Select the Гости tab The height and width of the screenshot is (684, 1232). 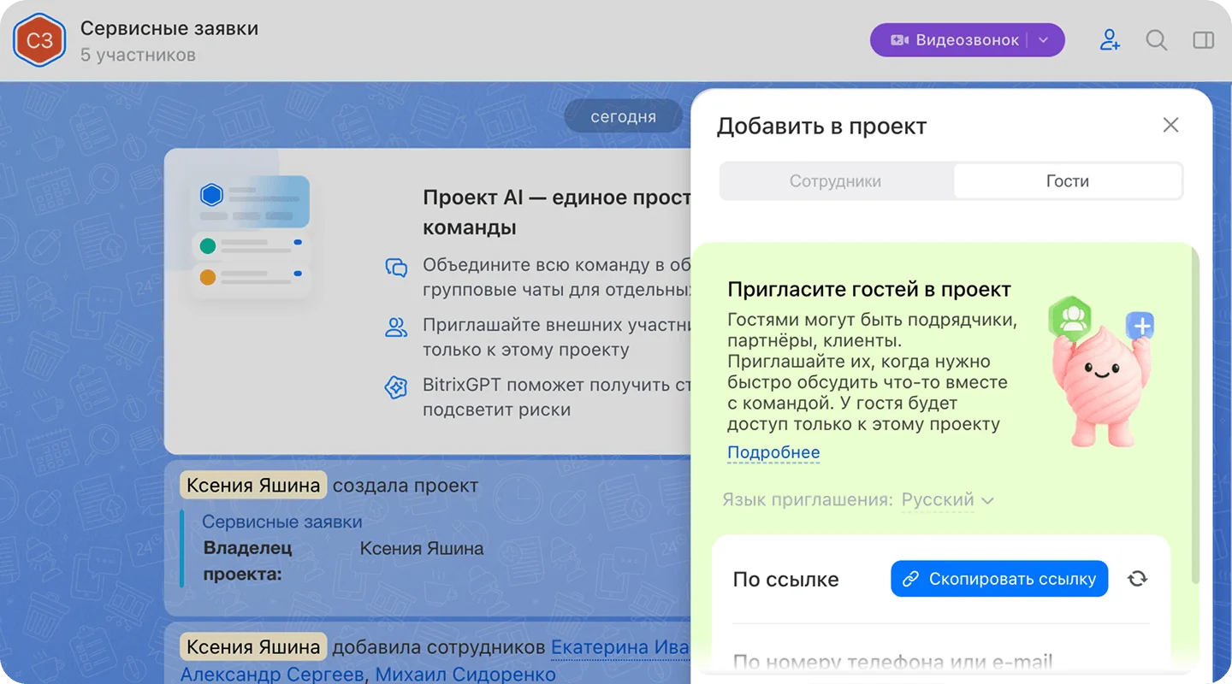tap(1068, 181)
